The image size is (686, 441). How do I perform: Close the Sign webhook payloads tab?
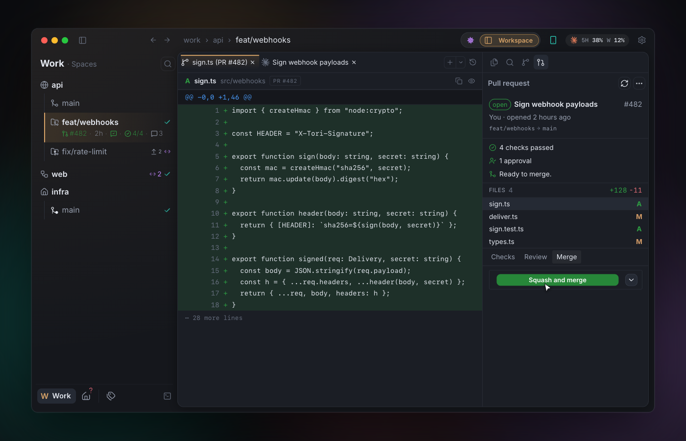[x=354, y=62]
